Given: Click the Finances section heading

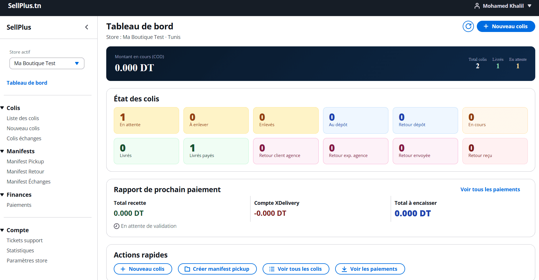Looking at the screenshot, I should 19,195.
